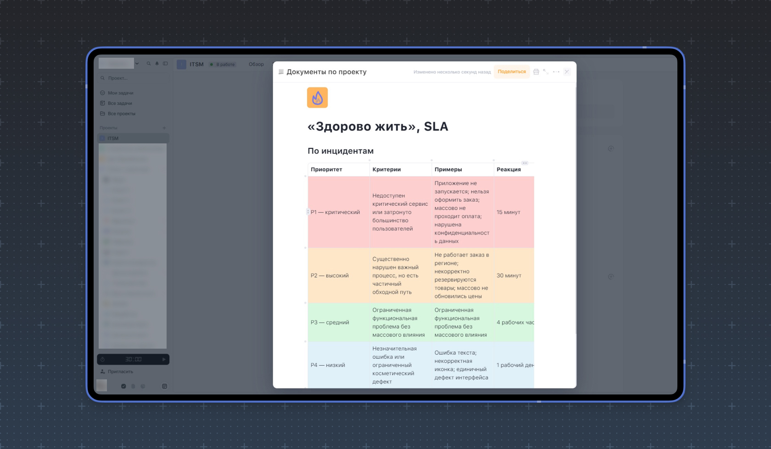Screen dimensions: 771x449
Task: Expand the workspace switcher chevron
Action: click(x=137, y=64)
